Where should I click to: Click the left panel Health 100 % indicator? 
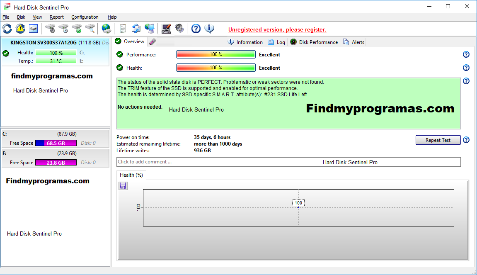click(56, 53)
